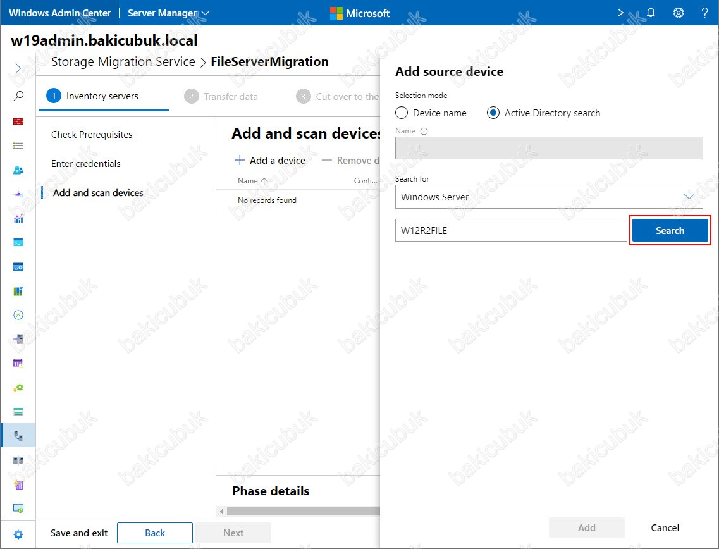Go to Windows Admin Center home
Image resolution: width=719 pixels, height=549 pixels.
tap(59, 13)
